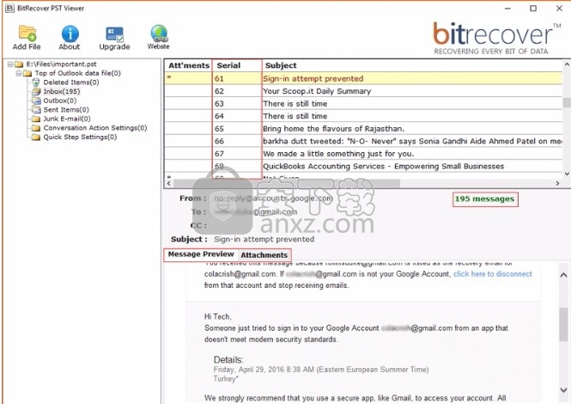Open Junk E-mail(0) folder
This screenshot has height=404, width=571.
point(67,119)
